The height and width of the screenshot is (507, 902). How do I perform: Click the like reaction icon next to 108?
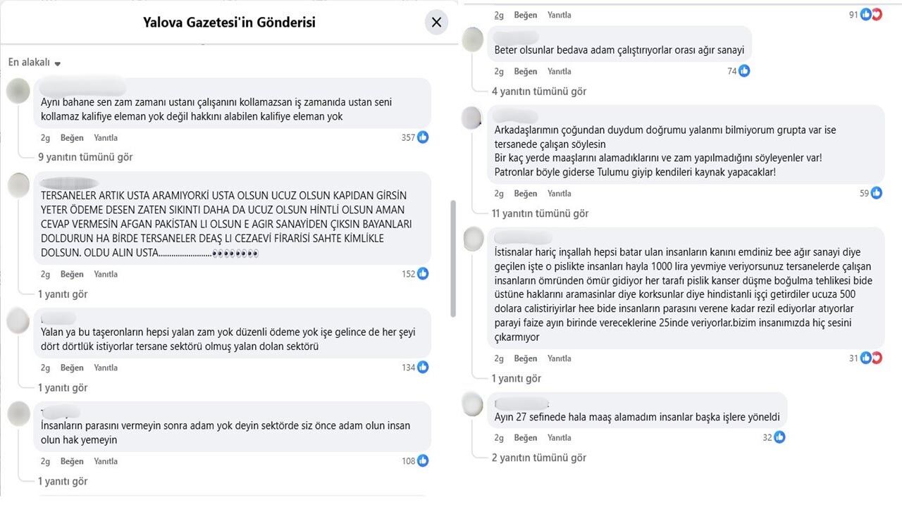pyautogui.click(x=422, y=461)
